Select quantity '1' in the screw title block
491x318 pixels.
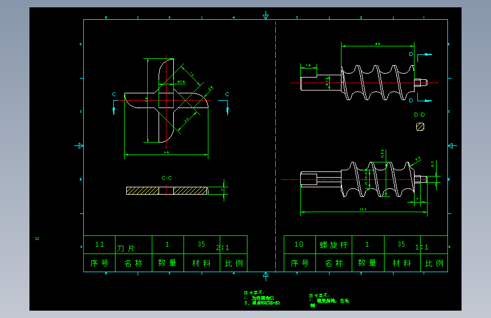[x=368, y=244]
